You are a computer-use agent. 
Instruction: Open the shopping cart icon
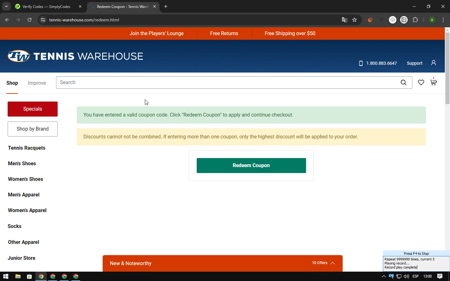pyautogui.click(x=433, y=82)
